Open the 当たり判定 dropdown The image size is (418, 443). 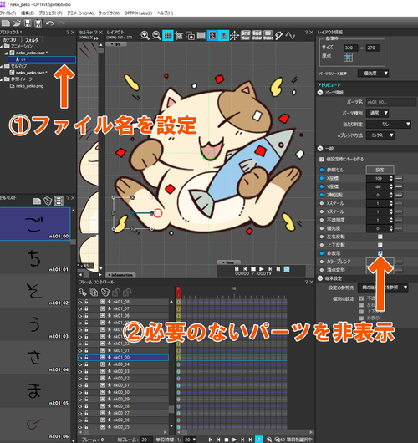[389, 124]
